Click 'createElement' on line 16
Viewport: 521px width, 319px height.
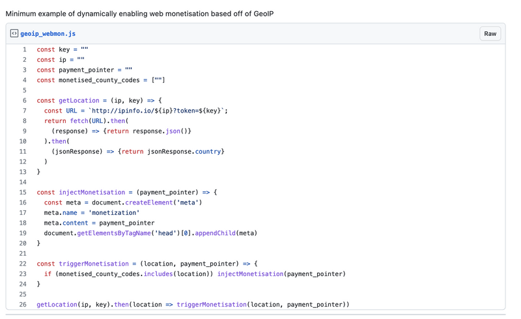[149, 202]
